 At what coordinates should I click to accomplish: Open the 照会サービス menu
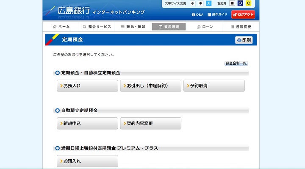coord(97,27)
